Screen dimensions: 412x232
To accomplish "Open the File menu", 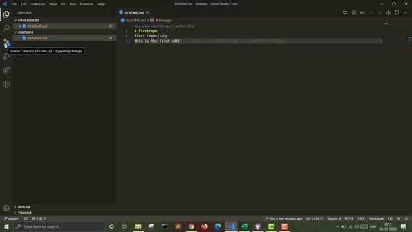I will tap(14, 4).
